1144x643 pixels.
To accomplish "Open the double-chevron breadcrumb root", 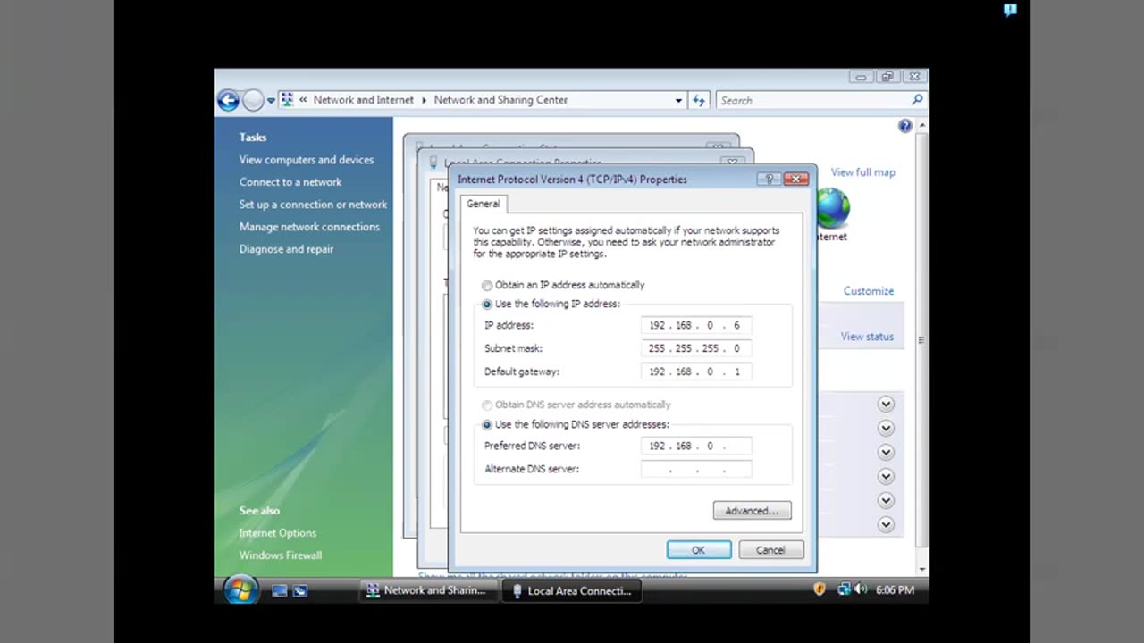I will point(304,100).
